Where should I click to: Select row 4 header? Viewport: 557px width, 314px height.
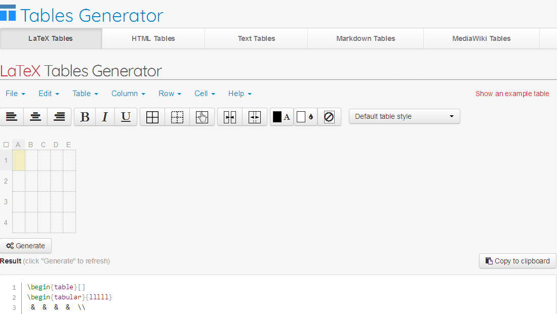point(6,222)
